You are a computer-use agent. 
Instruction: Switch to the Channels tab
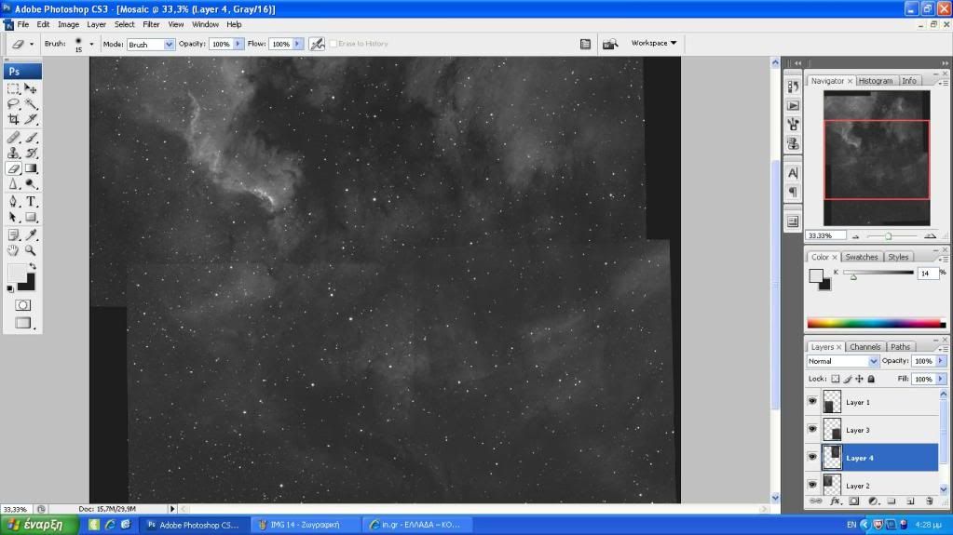point(865,347)
